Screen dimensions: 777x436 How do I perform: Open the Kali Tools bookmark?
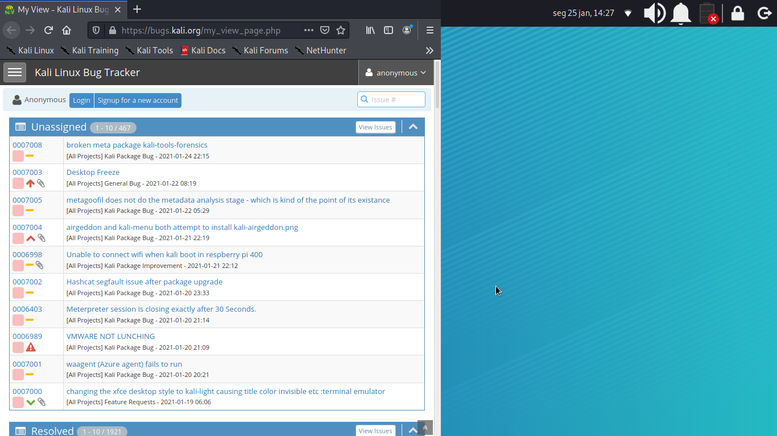[x=149, y=51]
